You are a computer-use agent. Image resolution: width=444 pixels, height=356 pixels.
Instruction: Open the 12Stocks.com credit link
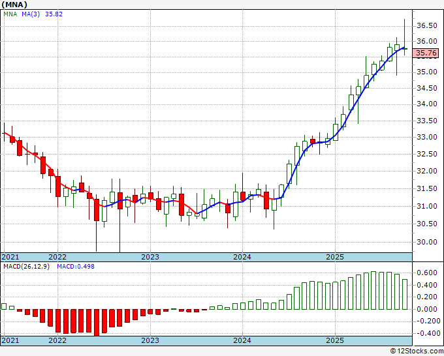coord(417,351)
